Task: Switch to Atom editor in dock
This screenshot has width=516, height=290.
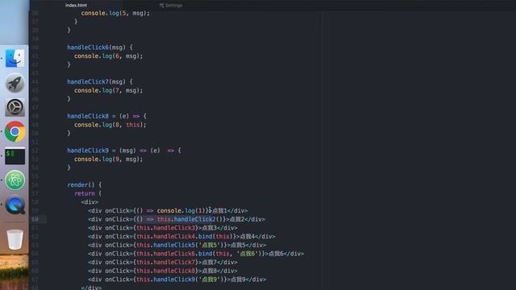Action: coord(15,180)
